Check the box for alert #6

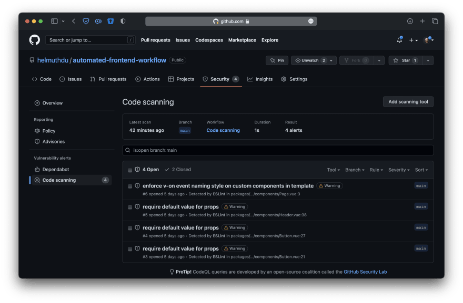[x=130, y=186]
